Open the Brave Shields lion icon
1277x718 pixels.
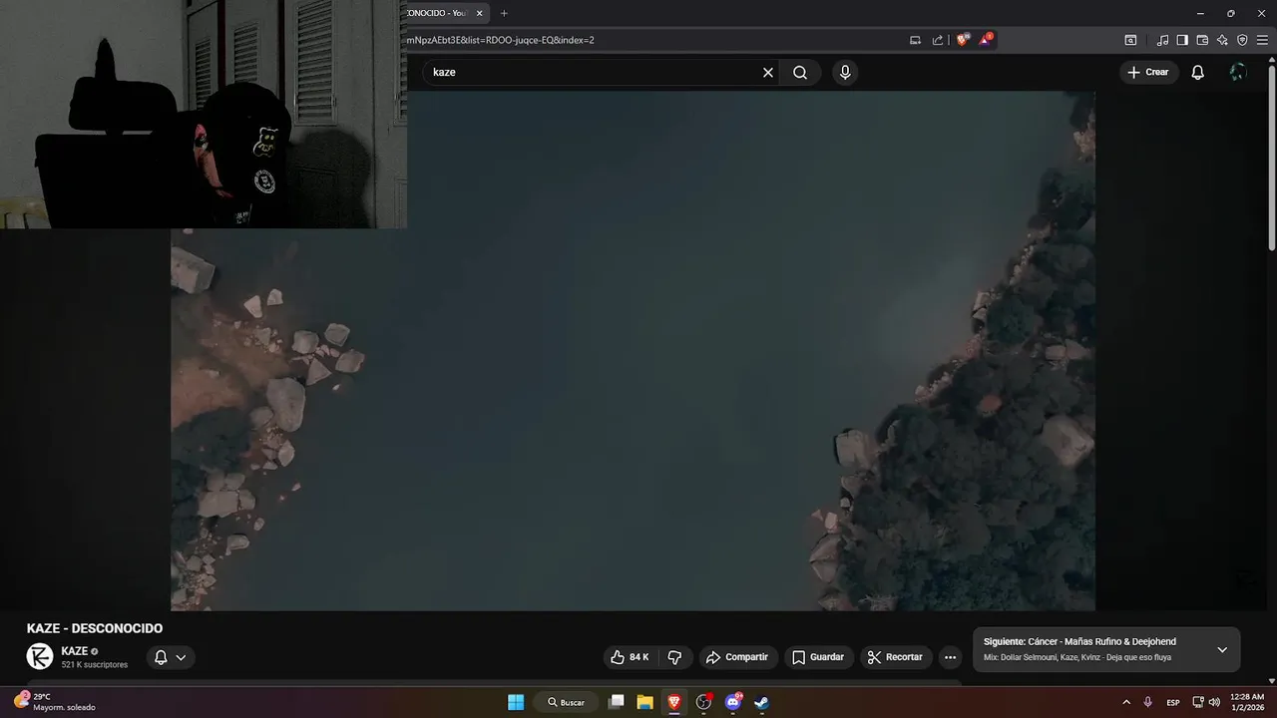click(x=963, y=40)
